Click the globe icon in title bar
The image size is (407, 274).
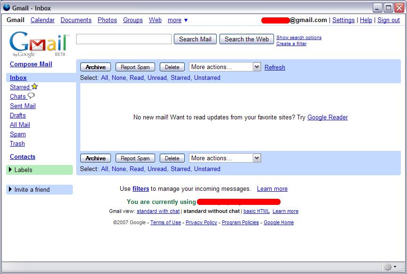(x=7, y=8)
